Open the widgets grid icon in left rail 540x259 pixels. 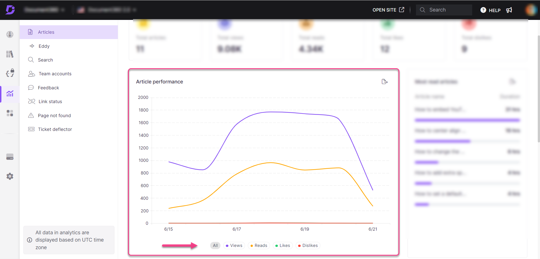coord(10,113)
